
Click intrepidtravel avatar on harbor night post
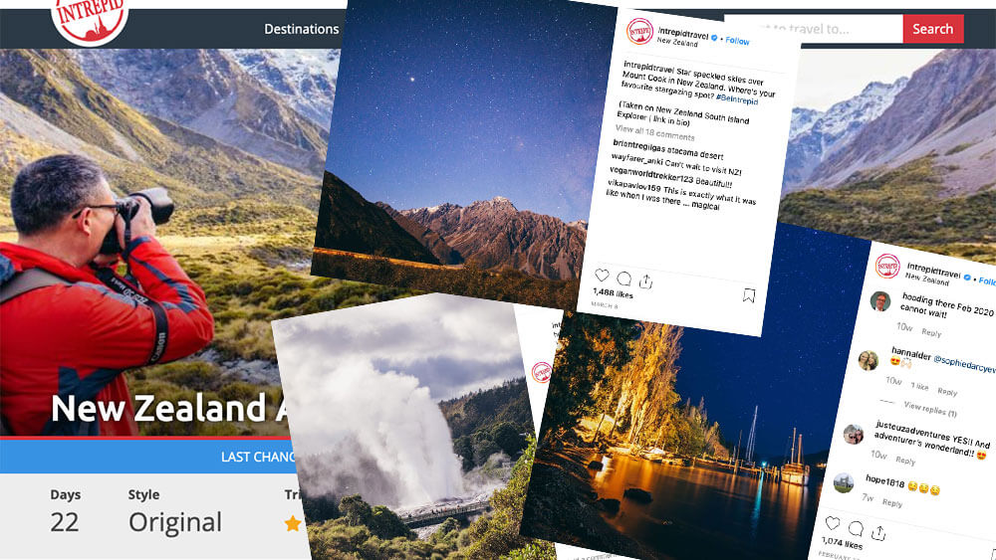[x=887, y=266]
